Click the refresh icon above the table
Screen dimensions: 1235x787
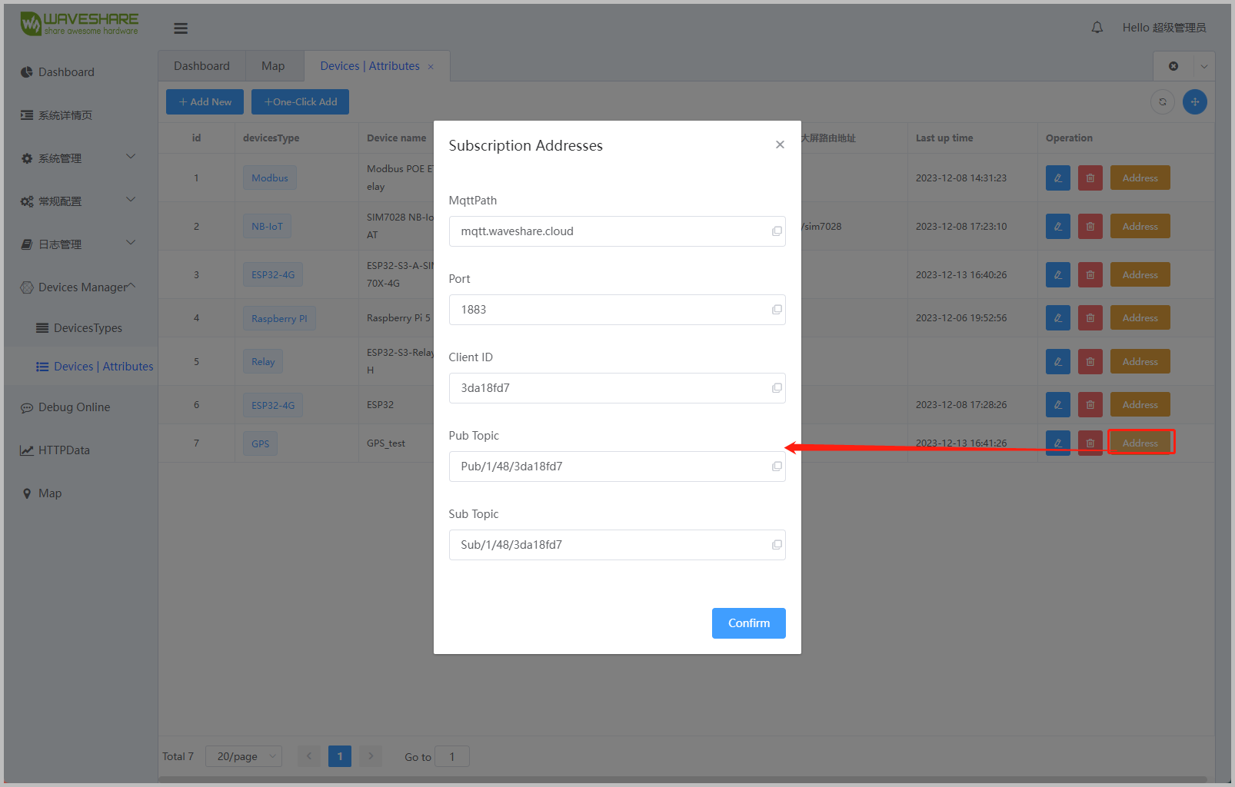[x=1162, y=101]
